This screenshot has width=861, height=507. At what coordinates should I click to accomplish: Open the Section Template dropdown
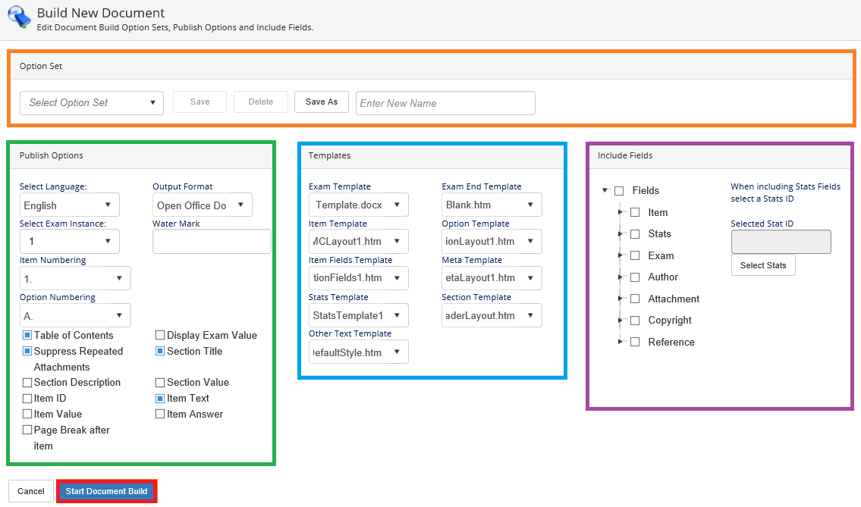coord(492,315)
